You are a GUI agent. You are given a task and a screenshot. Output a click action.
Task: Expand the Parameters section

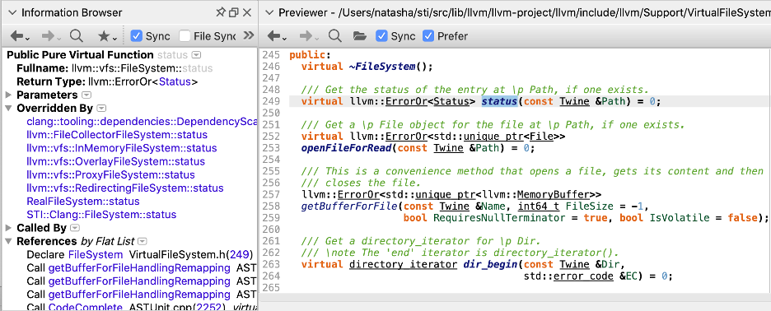pos(9,95)
